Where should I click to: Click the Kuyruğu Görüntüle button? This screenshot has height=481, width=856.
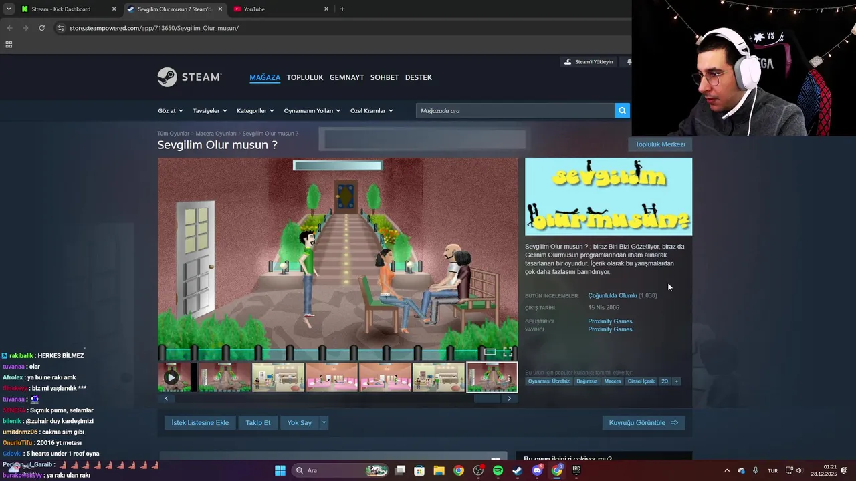(x=643, y=422)
